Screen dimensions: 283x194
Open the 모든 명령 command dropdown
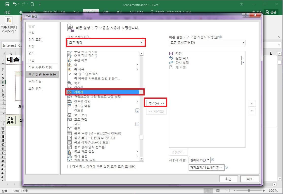(x=106, y=43)
